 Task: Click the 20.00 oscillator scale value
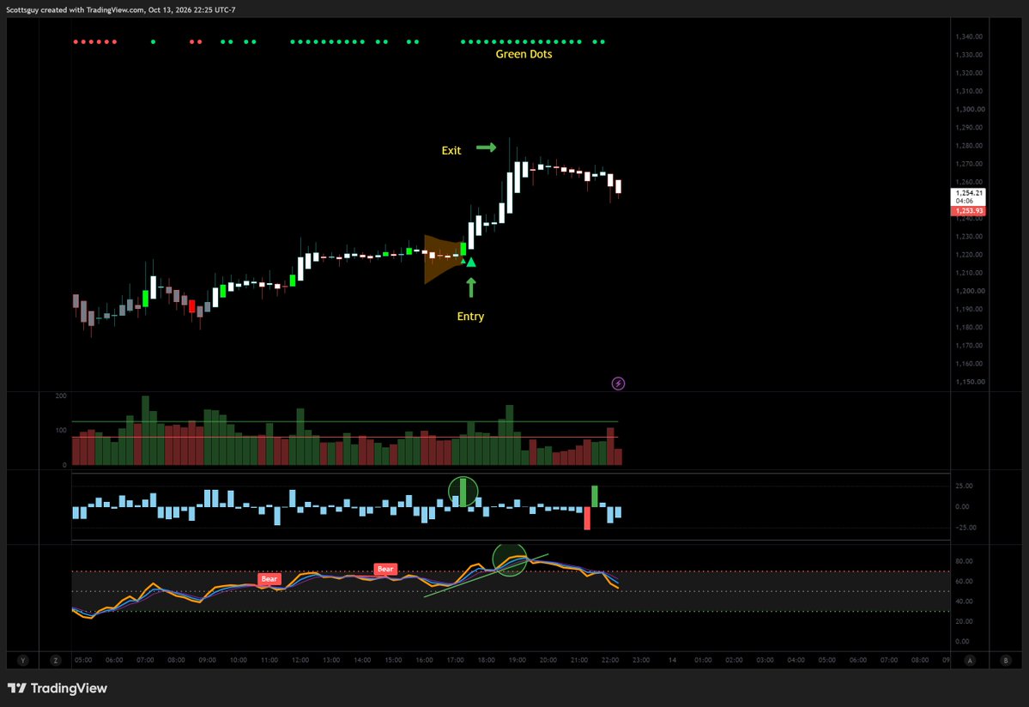pyautogui.click(x=964, y=621)
